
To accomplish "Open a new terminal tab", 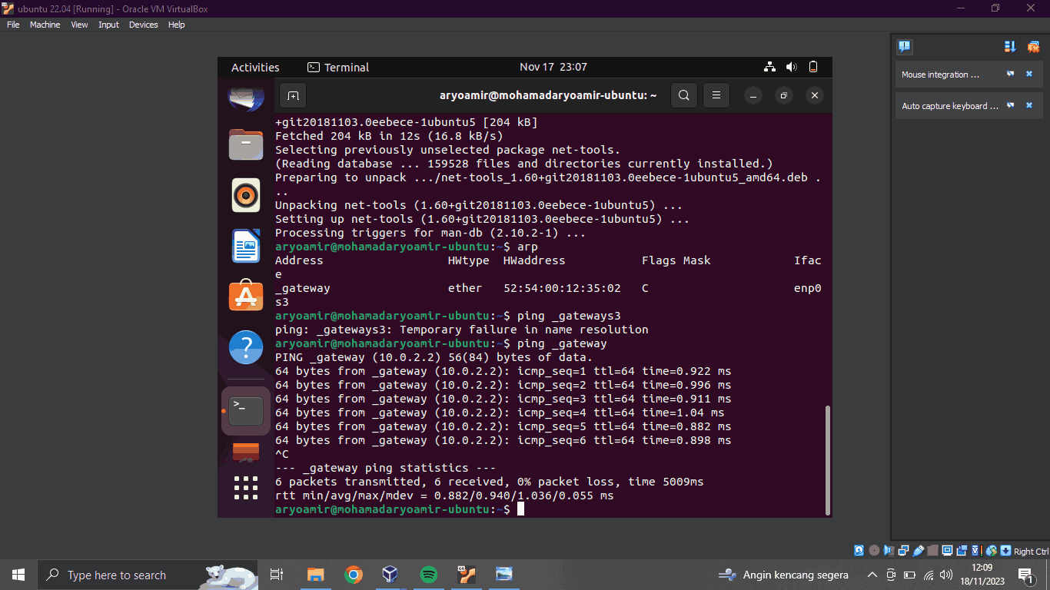I will click(293, 96).
